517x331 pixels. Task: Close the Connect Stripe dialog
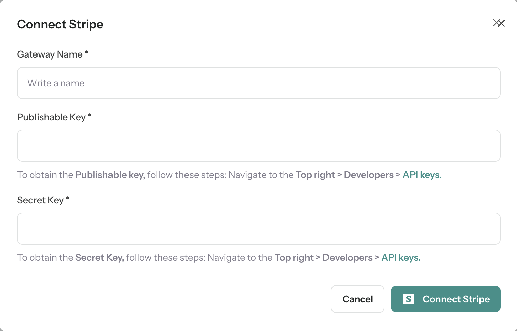[x=499, y=23]
